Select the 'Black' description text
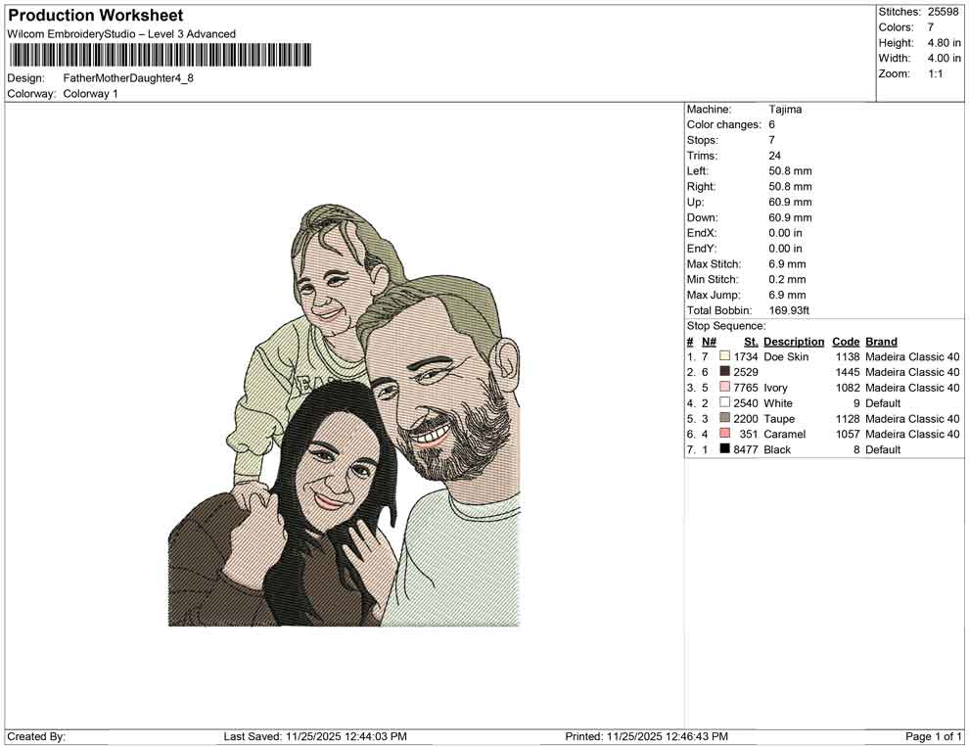This screenshot has width=969, height=746. [x=777, y=449]
